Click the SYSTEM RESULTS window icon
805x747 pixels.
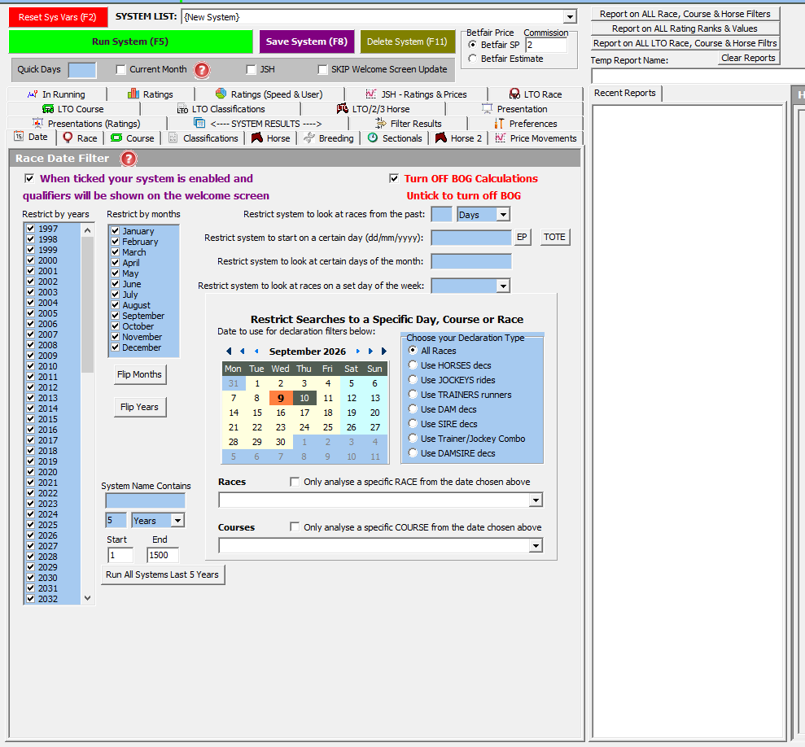199,123
